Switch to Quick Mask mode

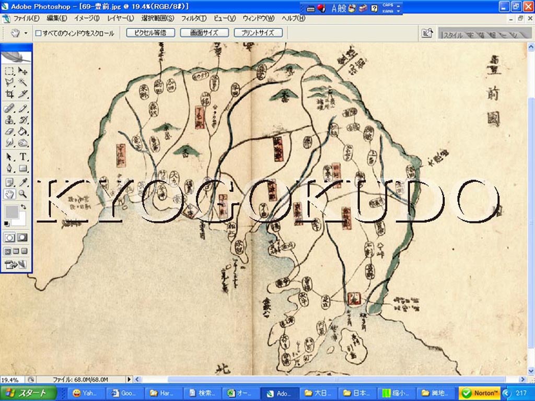22,238
